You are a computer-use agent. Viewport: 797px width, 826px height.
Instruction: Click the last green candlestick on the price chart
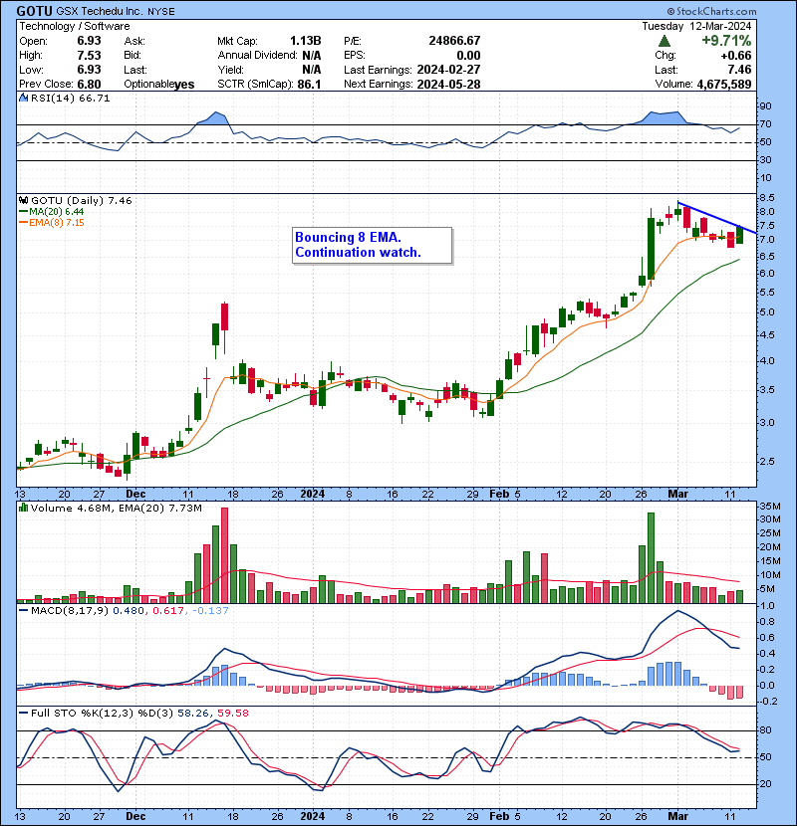[740, 235]
